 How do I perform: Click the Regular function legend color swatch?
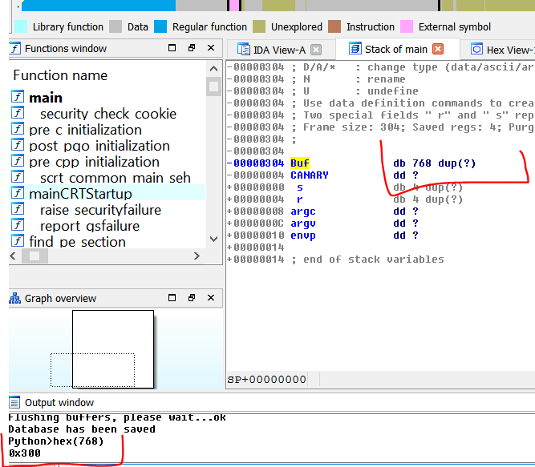point(160,26)
